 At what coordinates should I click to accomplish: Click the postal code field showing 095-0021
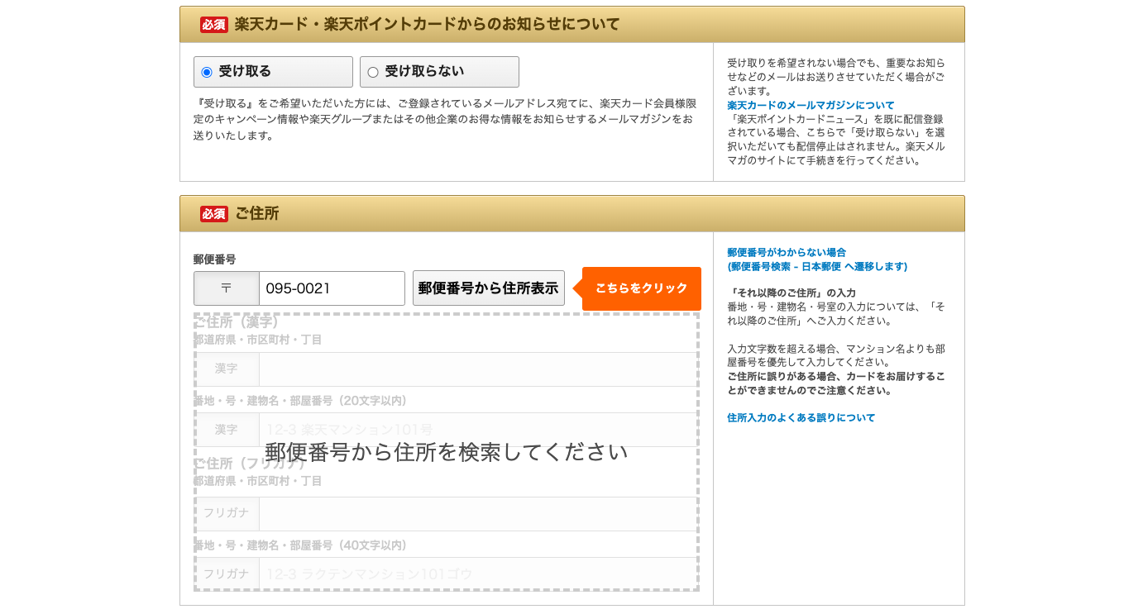point(331,288)
